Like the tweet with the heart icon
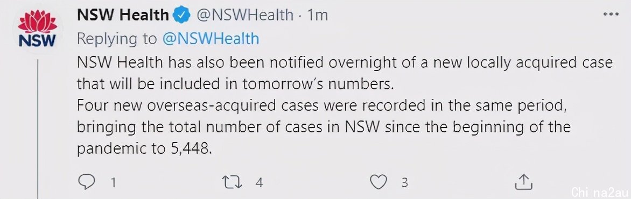631x199 pixels. pyautogui.click(x=378, y=182)
